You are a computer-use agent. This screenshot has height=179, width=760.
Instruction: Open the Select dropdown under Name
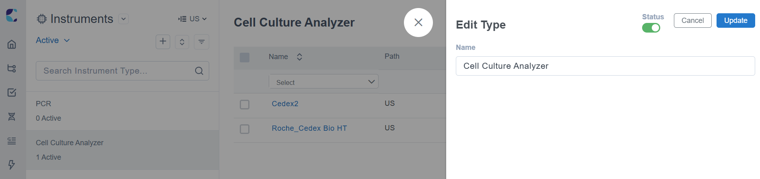(323, 82)
